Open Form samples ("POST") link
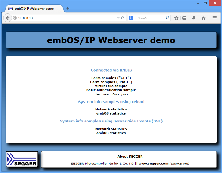222x173 pixels. click(x=111, y=82)
